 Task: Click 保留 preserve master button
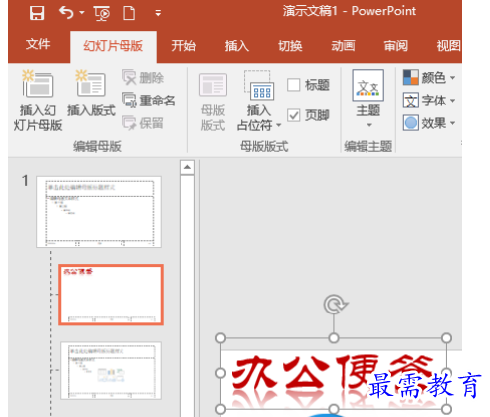click(x=143, y=123)
